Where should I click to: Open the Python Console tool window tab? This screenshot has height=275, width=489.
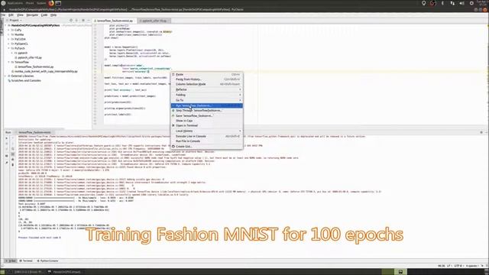[x=47, y=260]
